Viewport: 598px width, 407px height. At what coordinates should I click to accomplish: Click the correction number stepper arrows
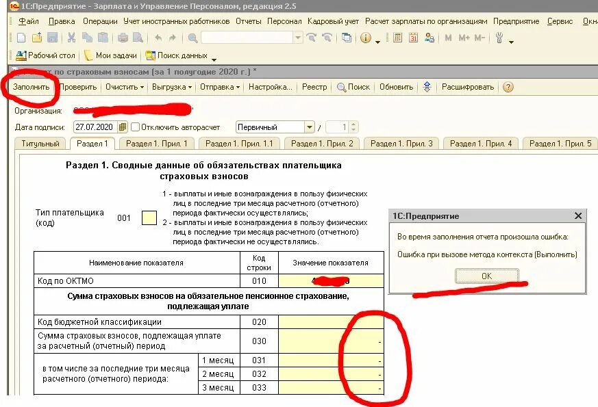353,127
